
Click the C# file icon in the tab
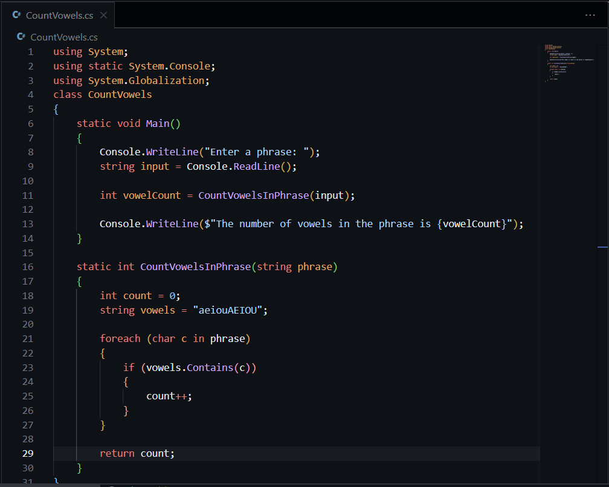[x=16, y=15]
